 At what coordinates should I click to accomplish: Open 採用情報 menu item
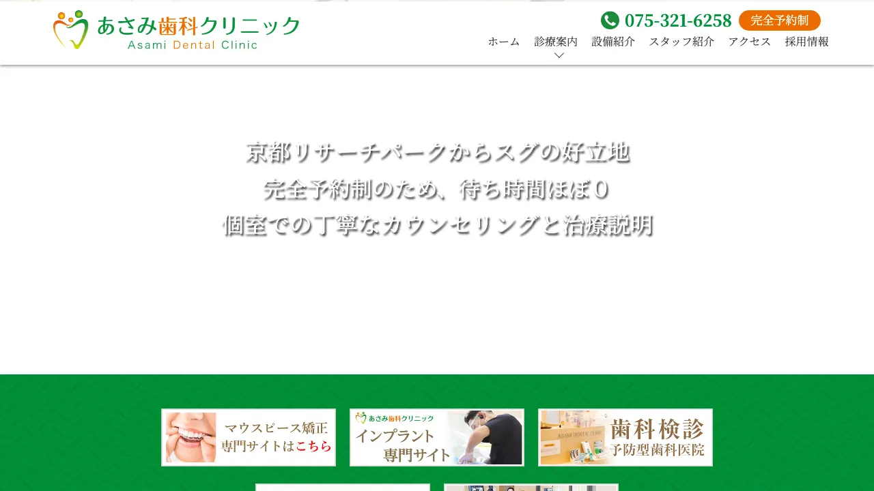click(x=807, y=42)
